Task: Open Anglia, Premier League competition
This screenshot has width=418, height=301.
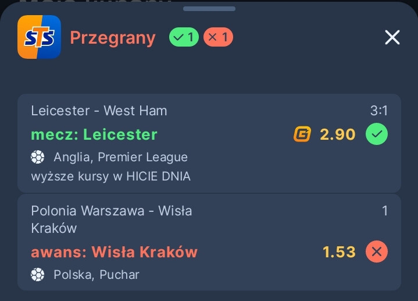Action: tap(120, 157)
